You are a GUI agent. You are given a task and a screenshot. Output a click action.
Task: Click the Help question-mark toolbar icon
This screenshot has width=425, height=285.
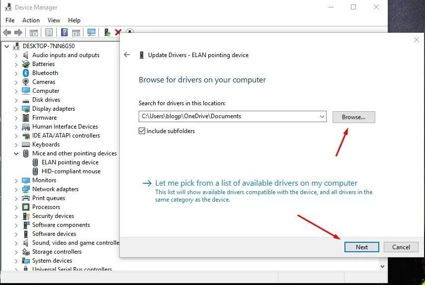[64, 32]
